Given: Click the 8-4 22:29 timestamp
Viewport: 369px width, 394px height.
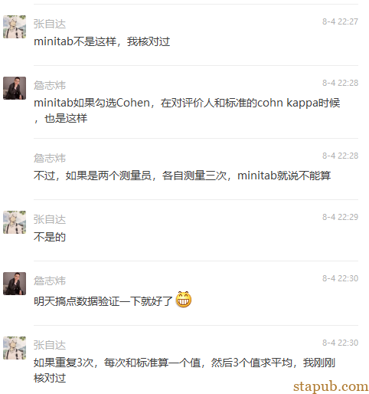Looking at the screenshot, I should [340, 217].
